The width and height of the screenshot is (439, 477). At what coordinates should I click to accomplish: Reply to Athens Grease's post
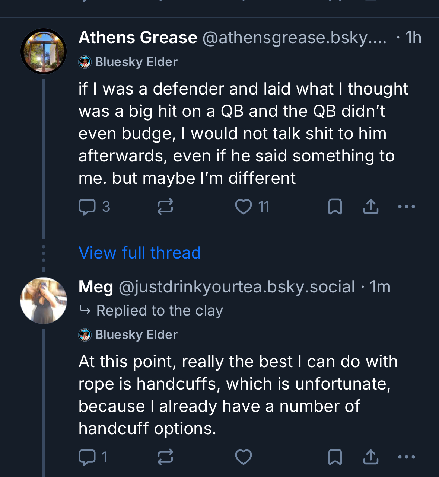click(x=88, y=207)
